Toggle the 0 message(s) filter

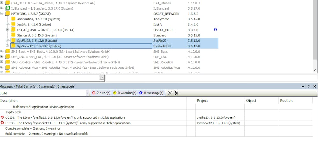click(151, 93)
